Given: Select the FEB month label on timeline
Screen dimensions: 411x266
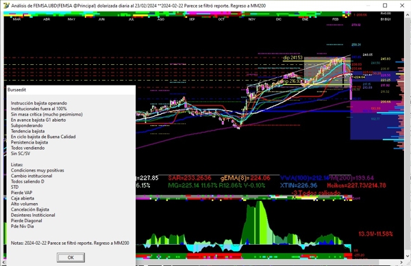Looking at the screenshot, I should pos(335,19).
